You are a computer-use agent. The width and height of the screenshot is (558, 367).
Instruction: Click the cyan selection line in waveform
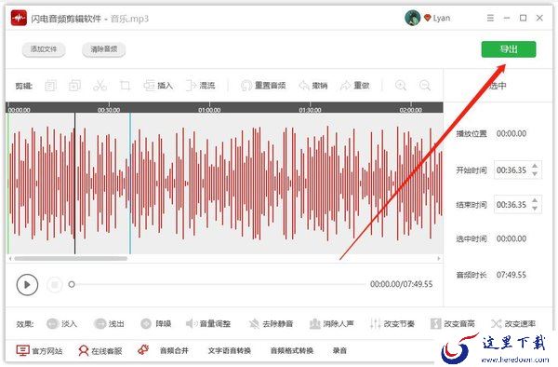130,183
